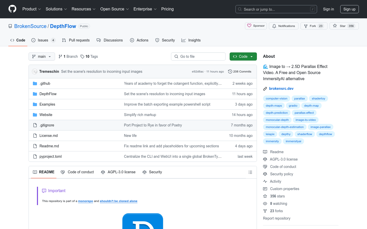This screenshot has height=229, width=367.
Task: Click the Sign up button
Action: point(349,9)
